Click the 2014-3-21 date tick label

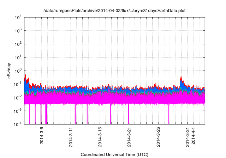[129, 137]
